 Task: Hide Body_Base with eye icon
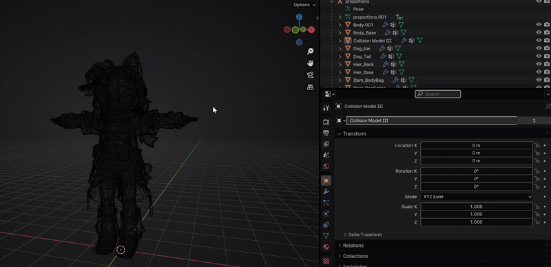click(539, 32)
